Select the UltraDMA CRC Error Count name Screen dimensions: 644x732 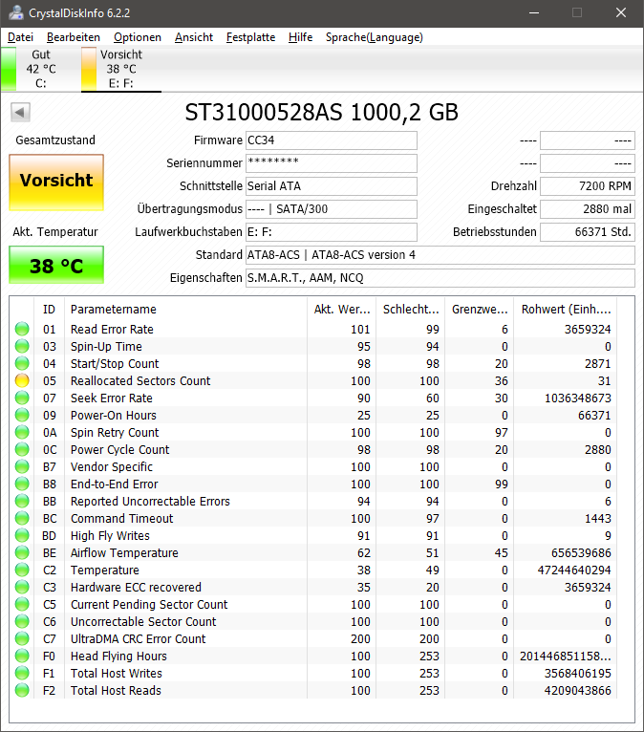tap(138, 639)
